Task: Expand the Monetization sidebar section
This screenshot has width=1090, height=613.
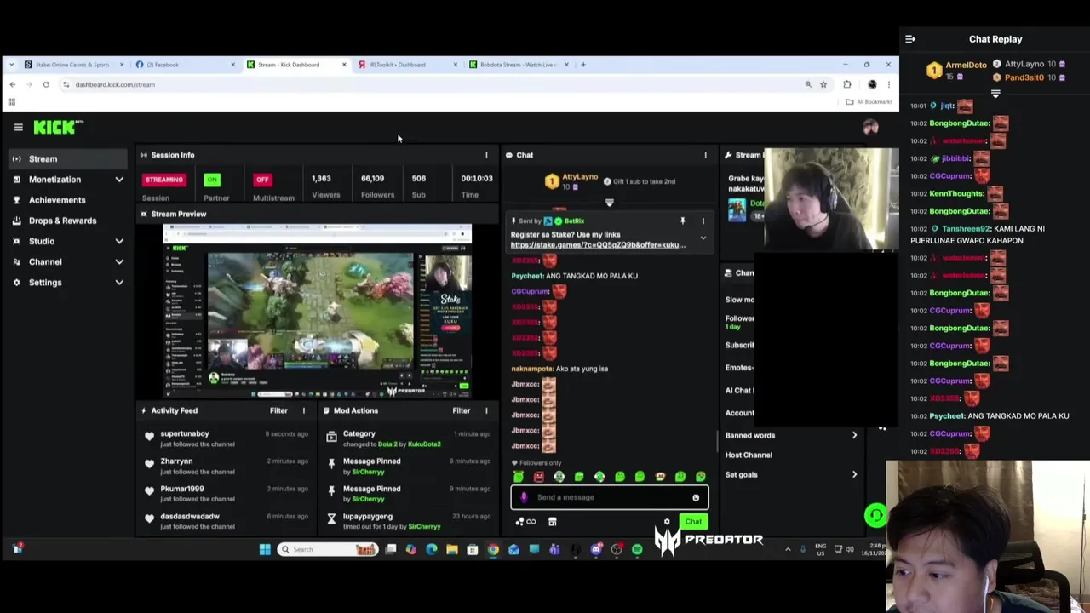Action: point(119,180)
